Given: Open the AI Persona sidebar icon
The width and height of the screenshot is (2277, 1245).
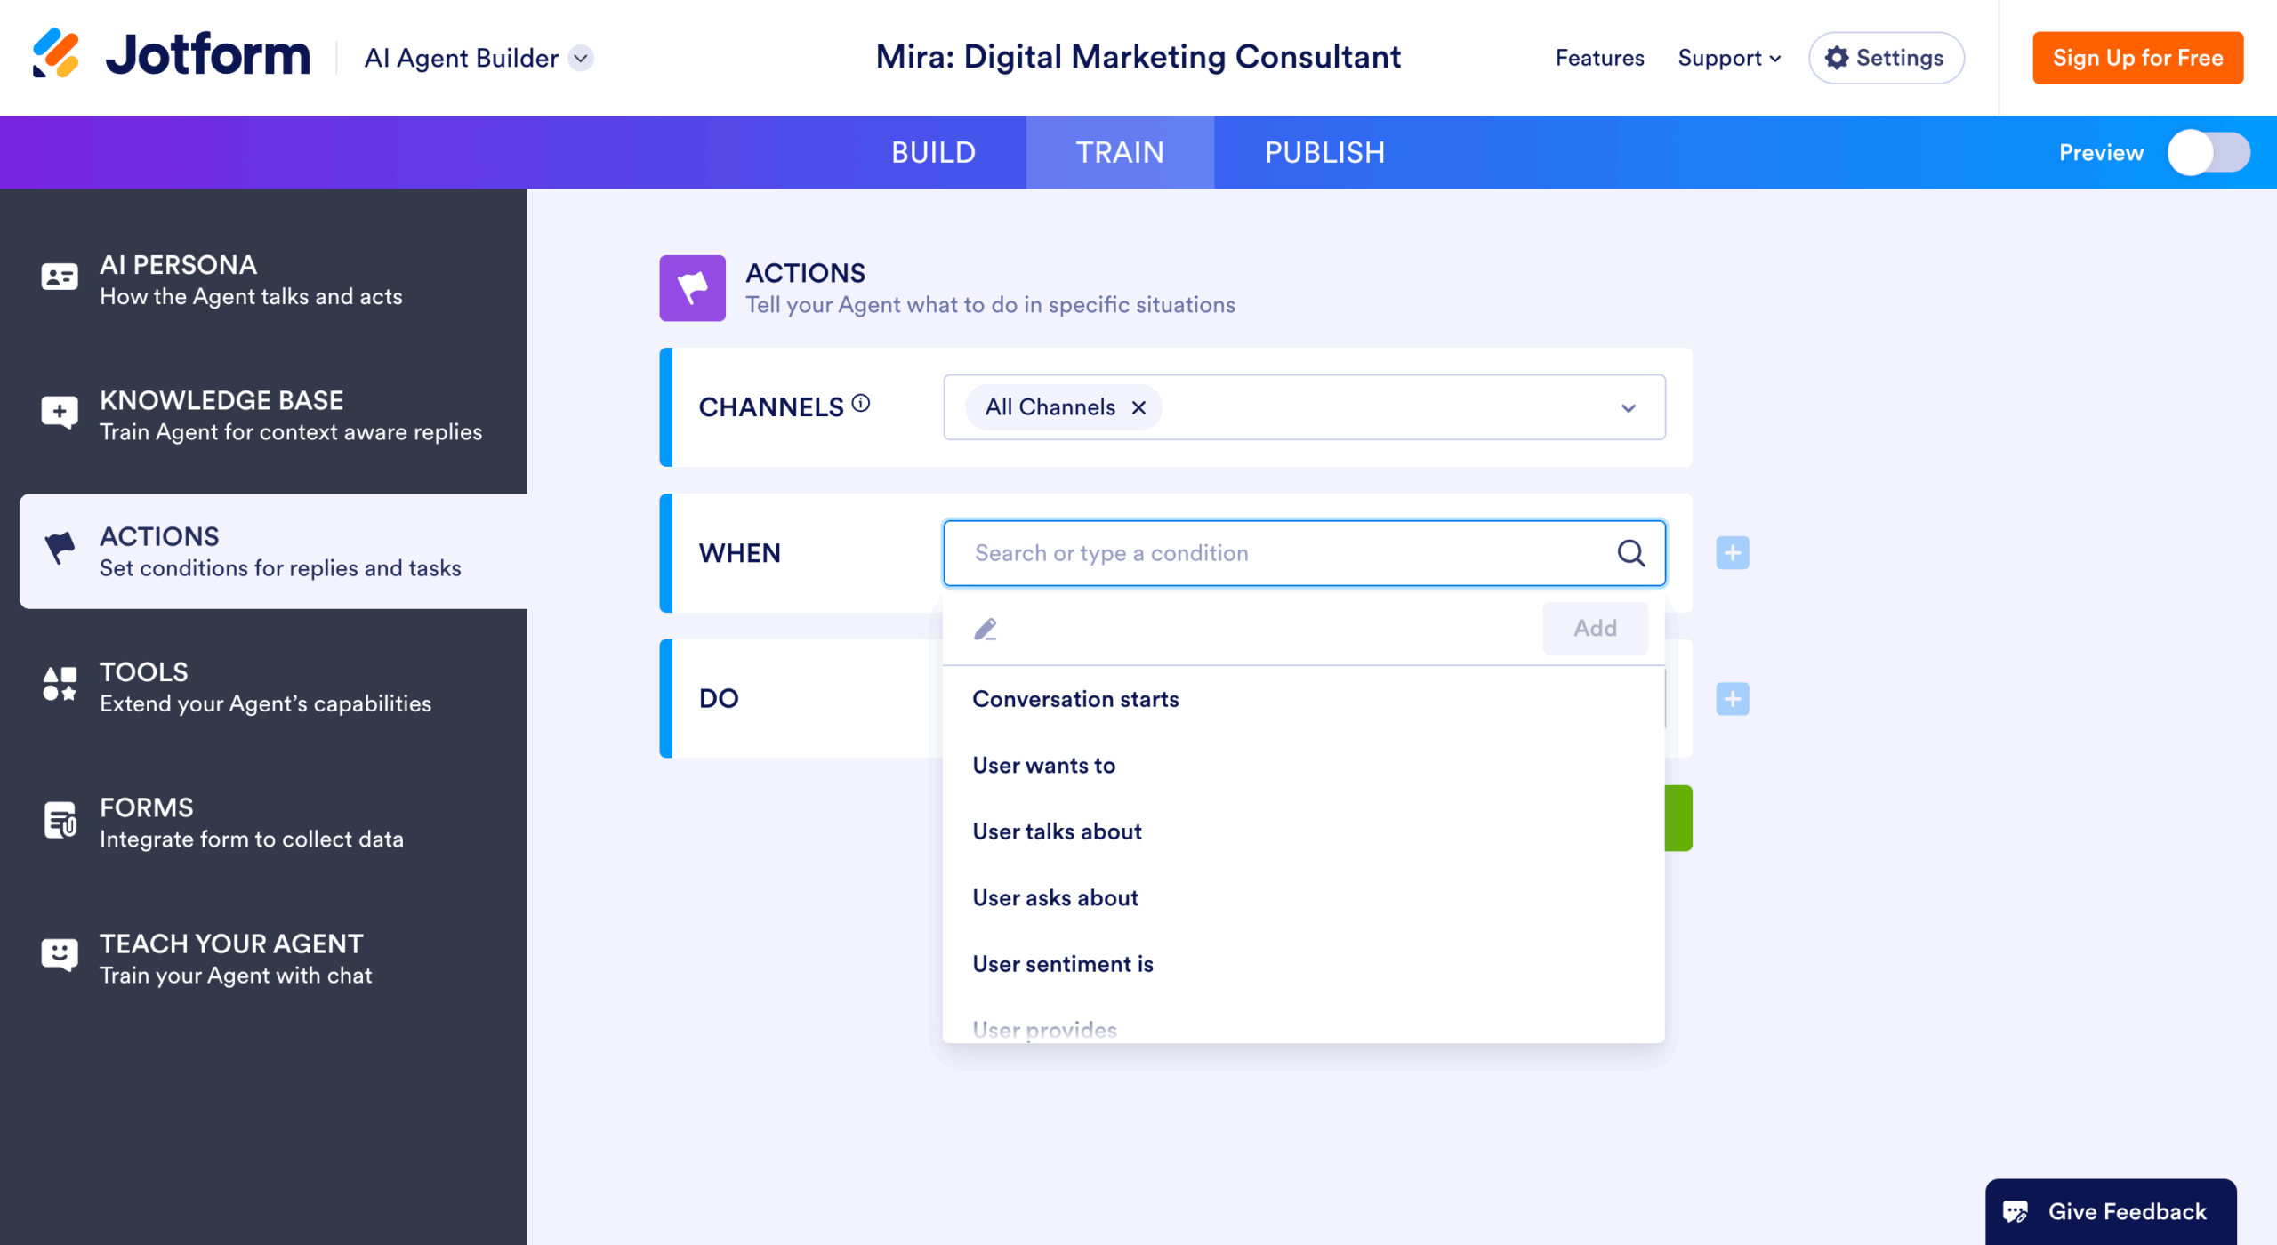Looking at the screenshot, I should tap(60, 277).
